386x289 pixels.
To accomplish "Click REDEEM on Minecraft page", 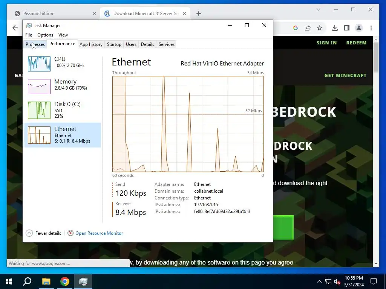I will (356, 43).
